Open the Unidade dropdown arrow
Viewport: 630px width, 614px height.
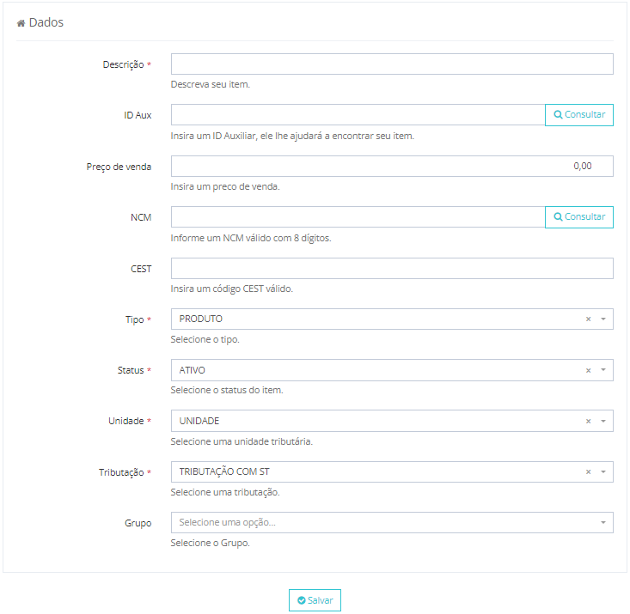603,422
